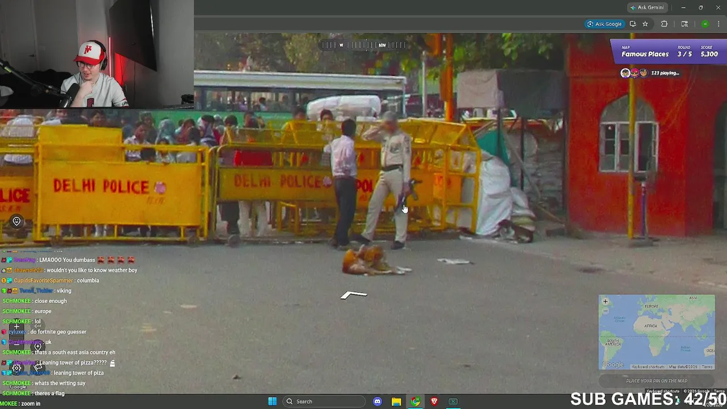Click chat message 'theres a flag'
This screenshot has height=409, width=727.
49,393
